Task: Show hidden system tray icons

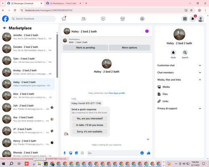Action: [176, 164]
